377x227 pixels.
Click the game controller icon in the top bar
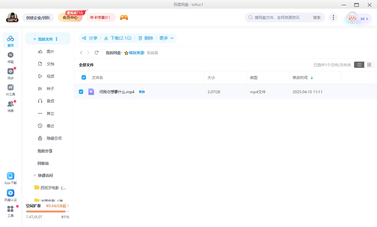[124, 18]
